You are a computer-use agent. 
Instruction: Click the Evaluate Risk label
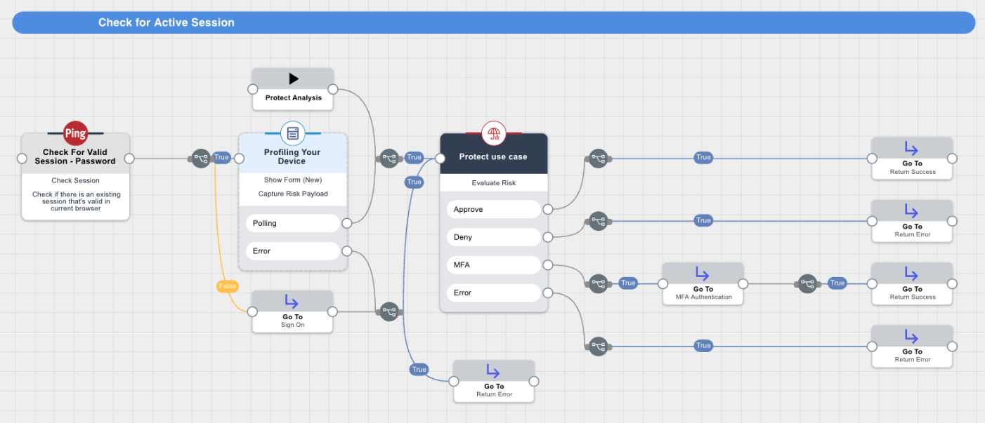[493, 183]
